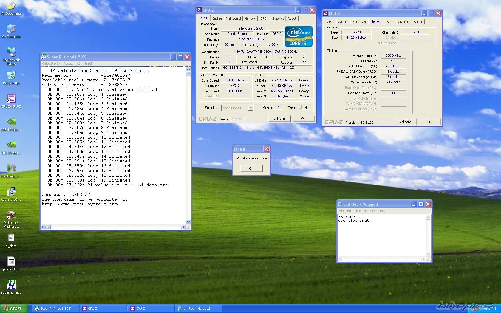Open the Format menu in Notepad
Image resolution: width=501 pixels, height=313 pixels.
[361, 211]
